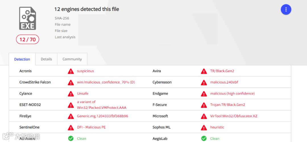This screenshot has width=307, height=142.
Task: Click the warning icon in Avira row
Action: (204, 71)
